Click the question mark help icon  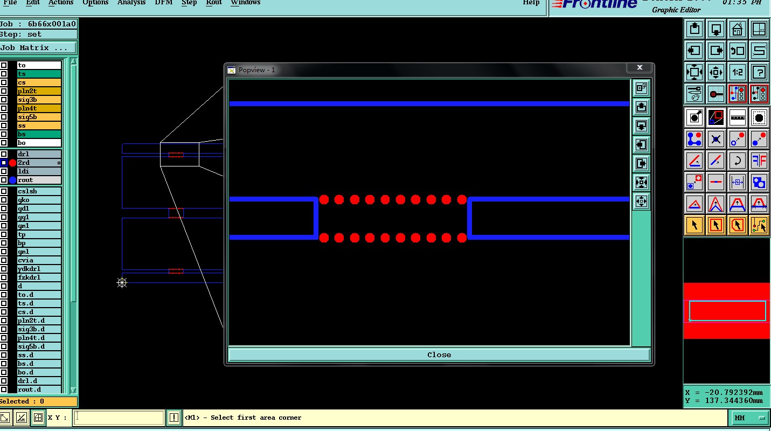[759, 72]
